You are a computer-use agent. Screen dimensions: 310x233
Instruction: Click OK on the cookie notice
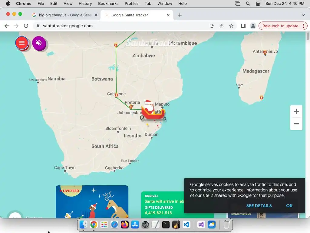[x=289, y=206]
